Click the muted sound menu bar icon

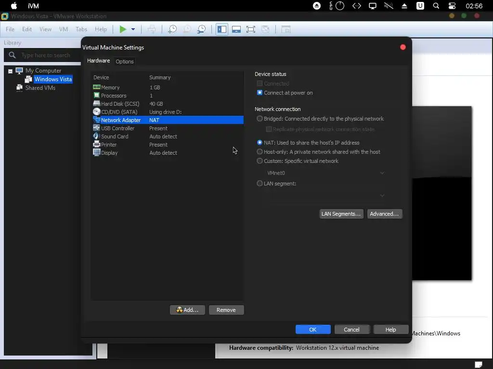pos(389,6)
